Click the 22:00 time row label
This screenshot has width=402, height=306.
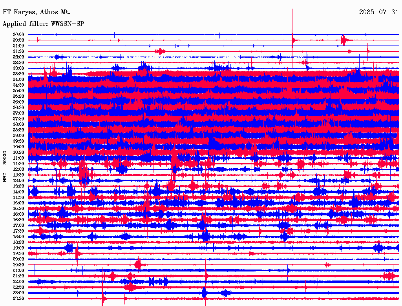coord(18,282)
